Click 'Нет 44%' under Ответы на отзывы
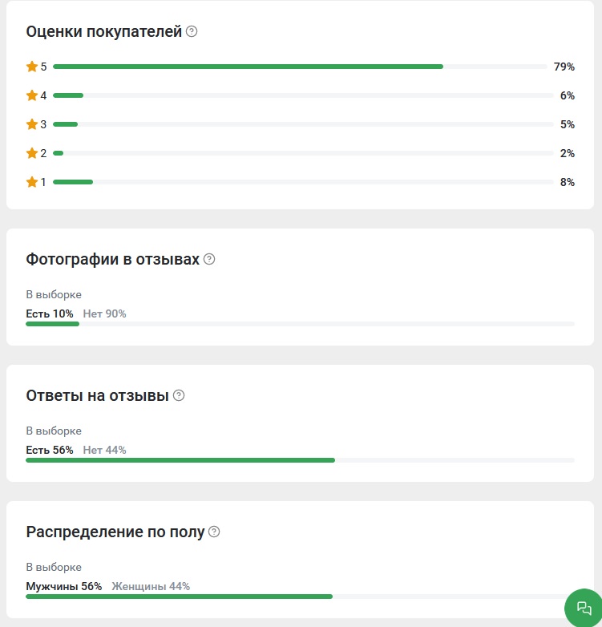The height and width of the screenshot is (627, 602). (x=104, y=451)
